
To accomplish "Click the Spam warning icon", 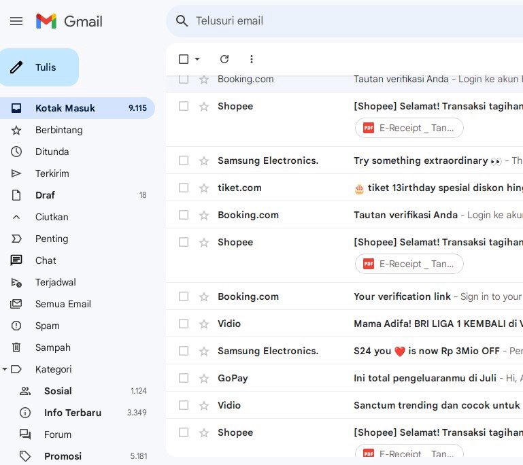I will click(x=16, y=326).
